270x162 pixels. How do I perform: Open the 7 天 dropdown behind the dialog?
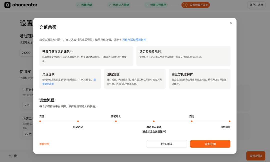(28, 105)
